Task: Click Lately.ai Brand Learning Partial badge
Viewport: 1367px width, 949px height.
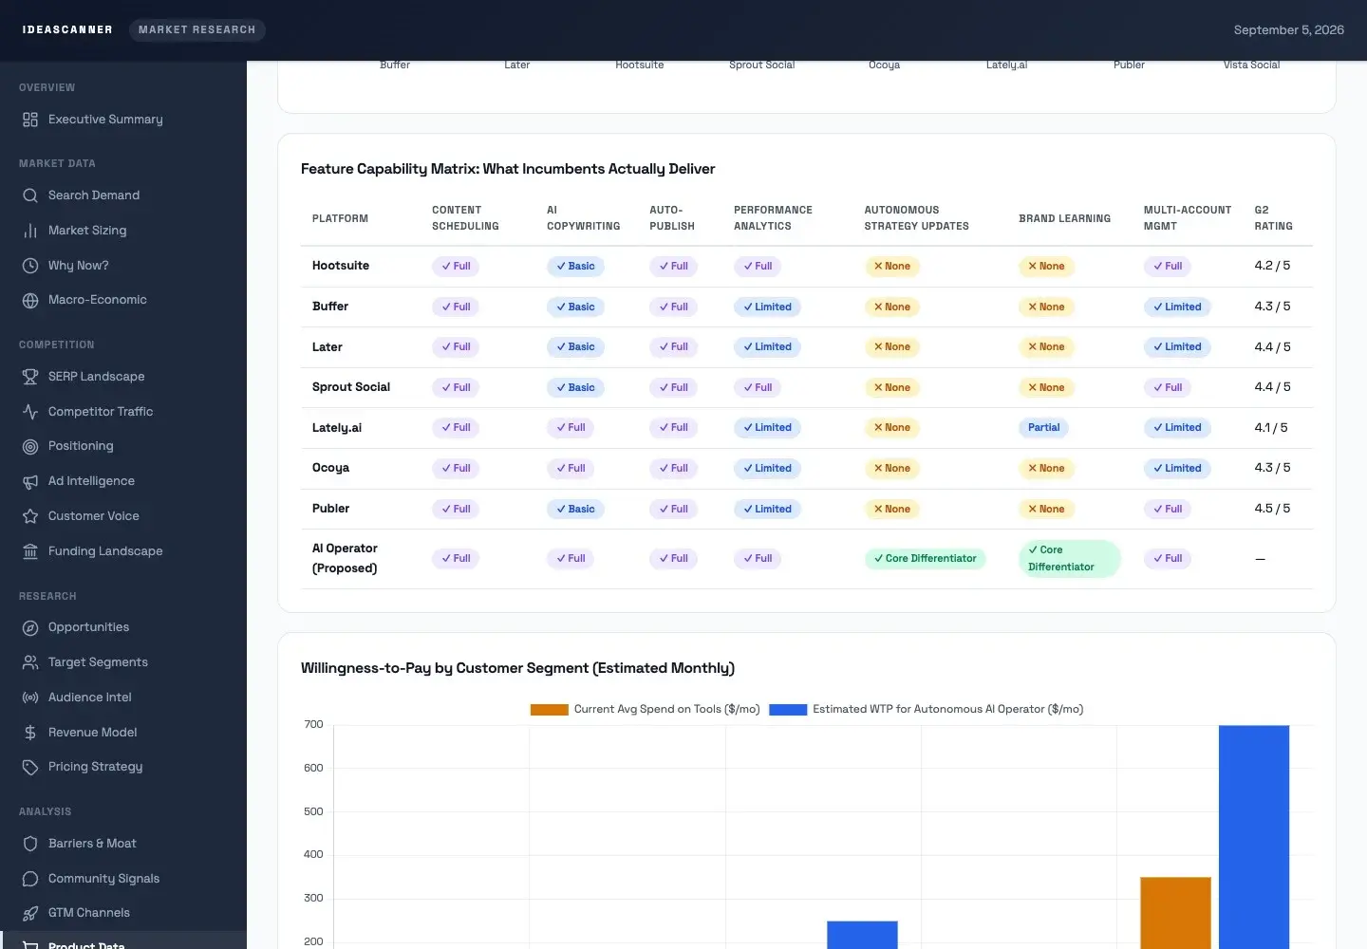Action: pos(1044,428)
